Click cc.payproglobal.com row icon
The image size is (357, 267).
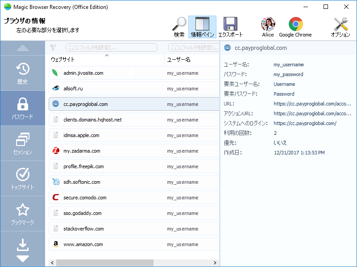coord(55,104)
